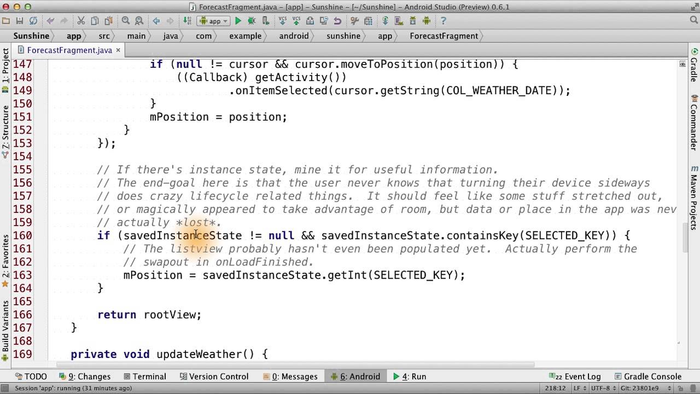Image resolution: width=700 pixels, height=394 pixels.
Task: Open the 0: Messages tool window
Action: click(290, 376)
